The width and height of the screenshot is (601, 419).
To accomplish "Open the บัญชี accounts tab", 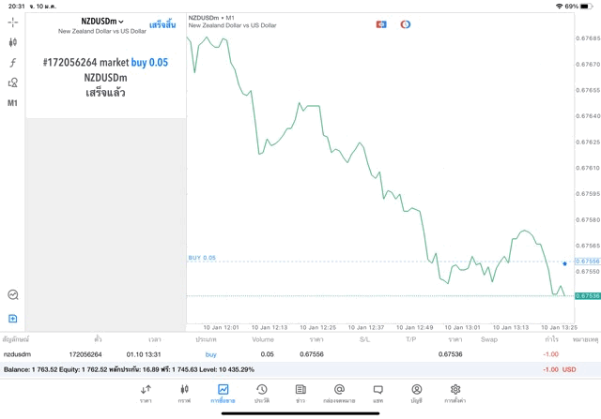I will pos(417,394).
